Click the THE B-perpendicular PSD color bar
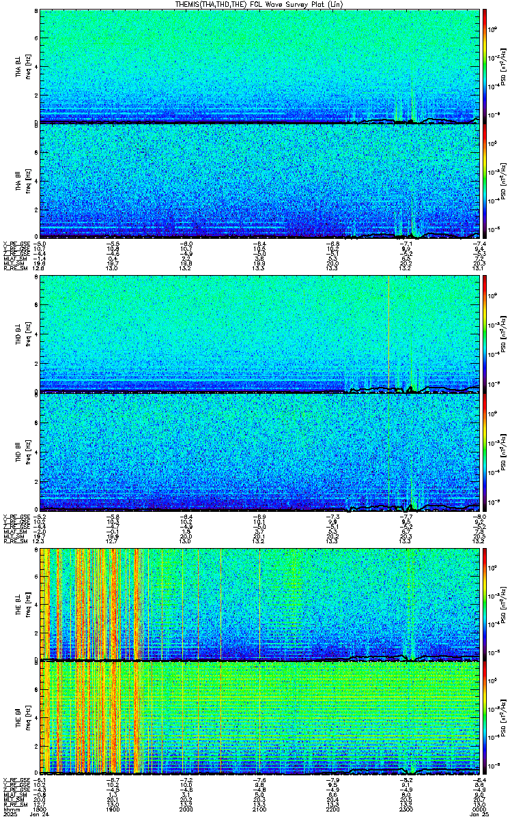512x819 pixels. point(485,604)
